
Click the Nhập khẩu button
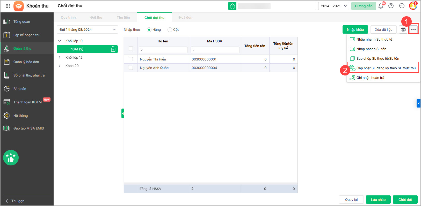(355, 29)
